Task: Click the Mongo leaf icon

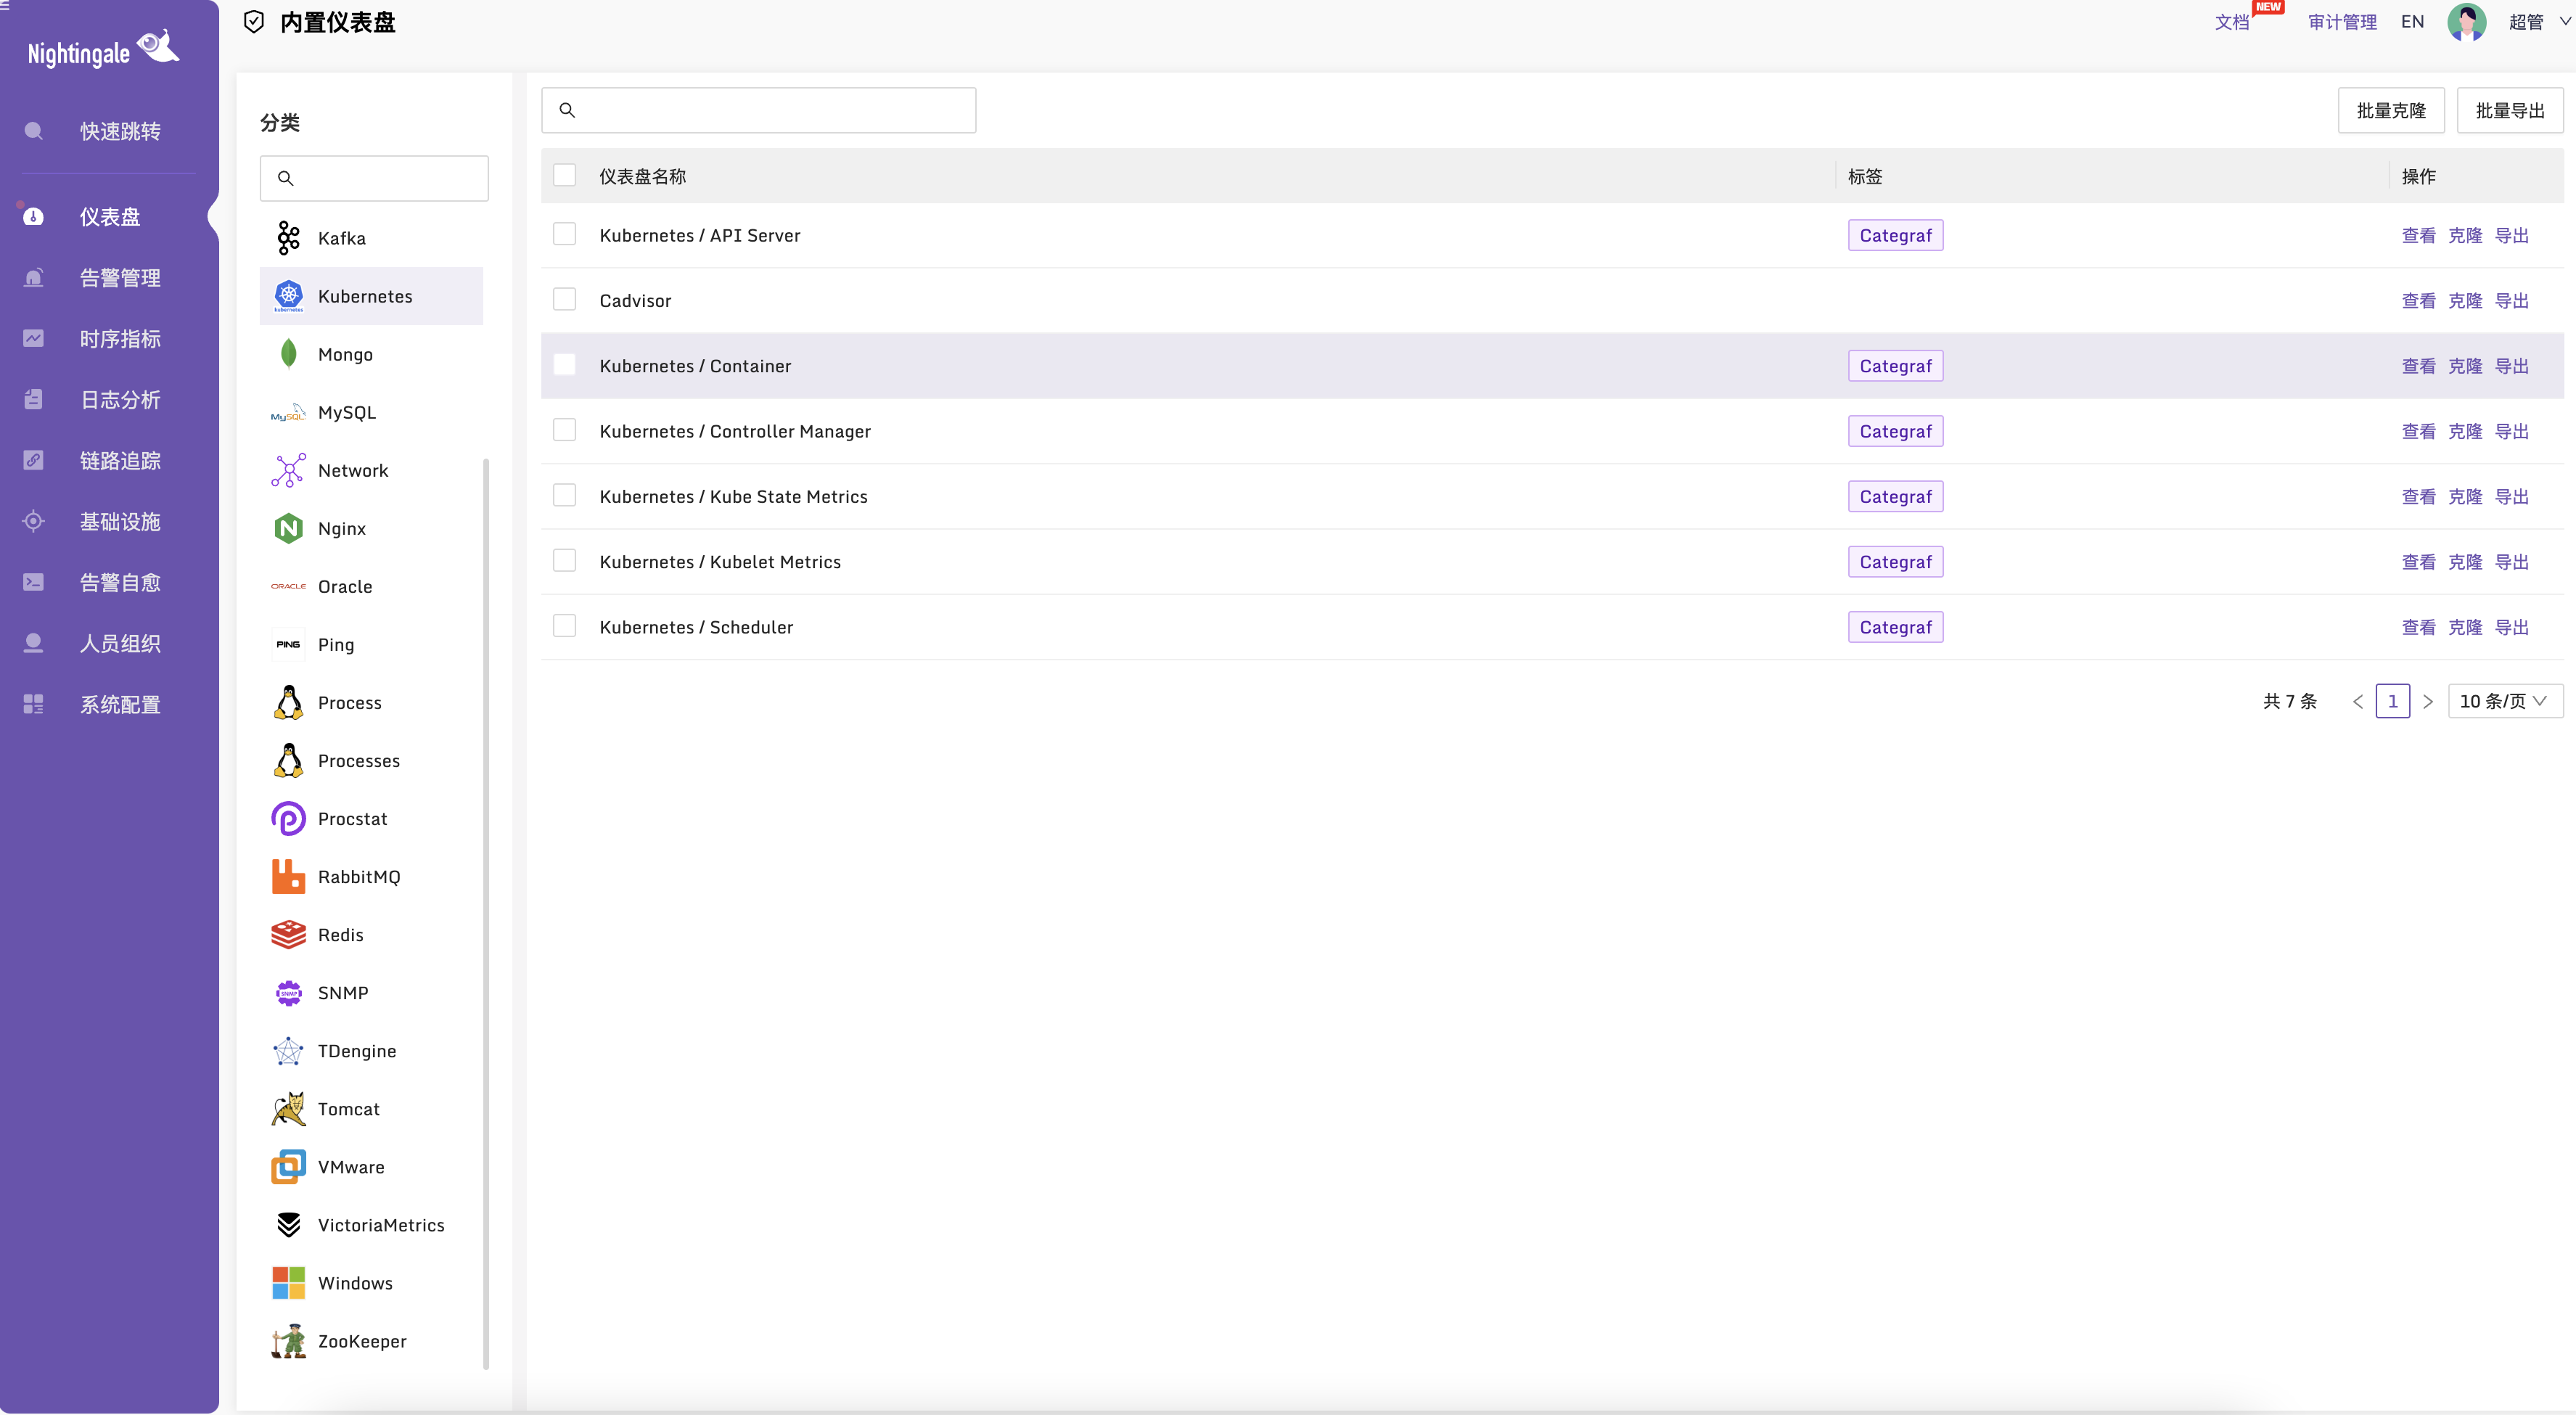Action: (x=288, y=353)
